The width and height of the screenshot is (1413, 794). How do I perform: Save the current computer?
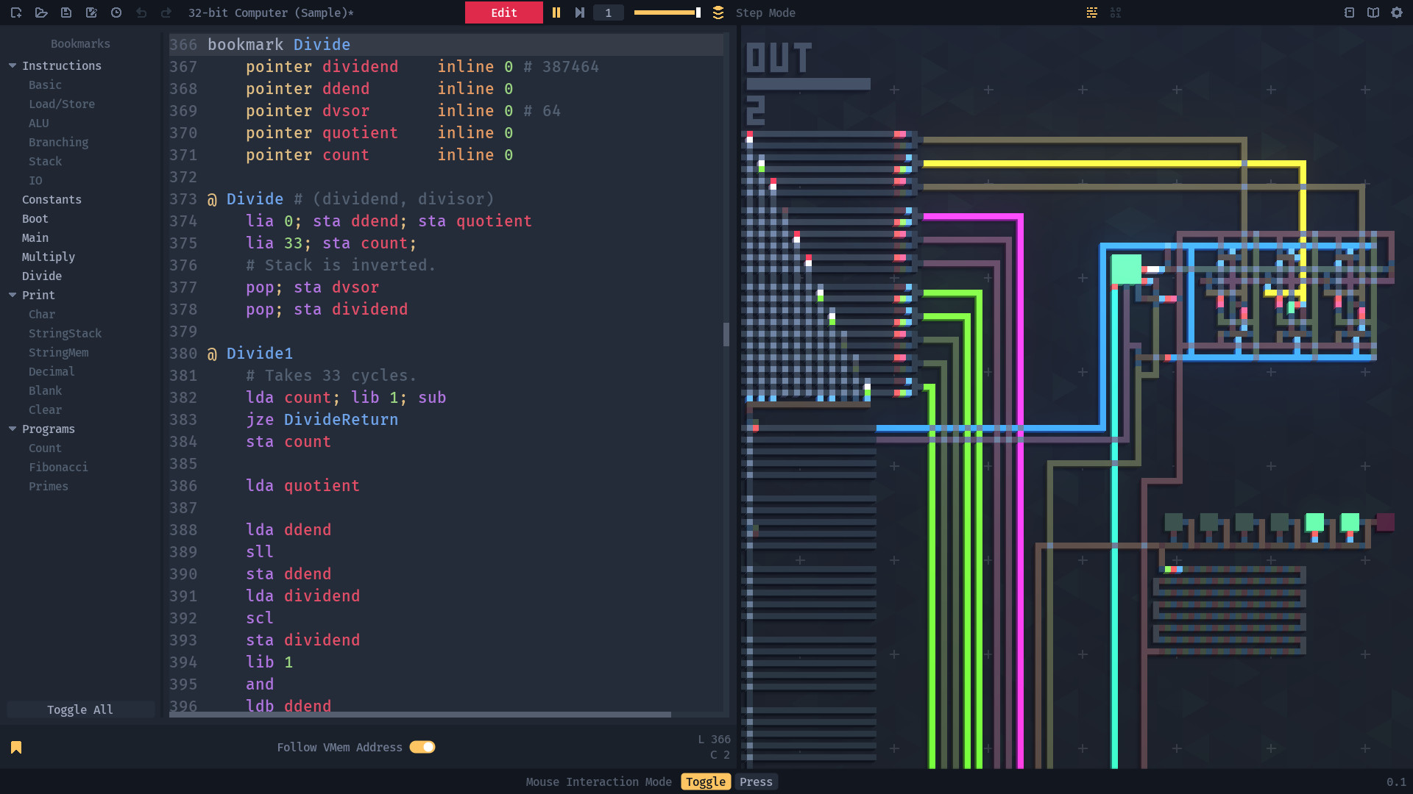pos(66,12)
